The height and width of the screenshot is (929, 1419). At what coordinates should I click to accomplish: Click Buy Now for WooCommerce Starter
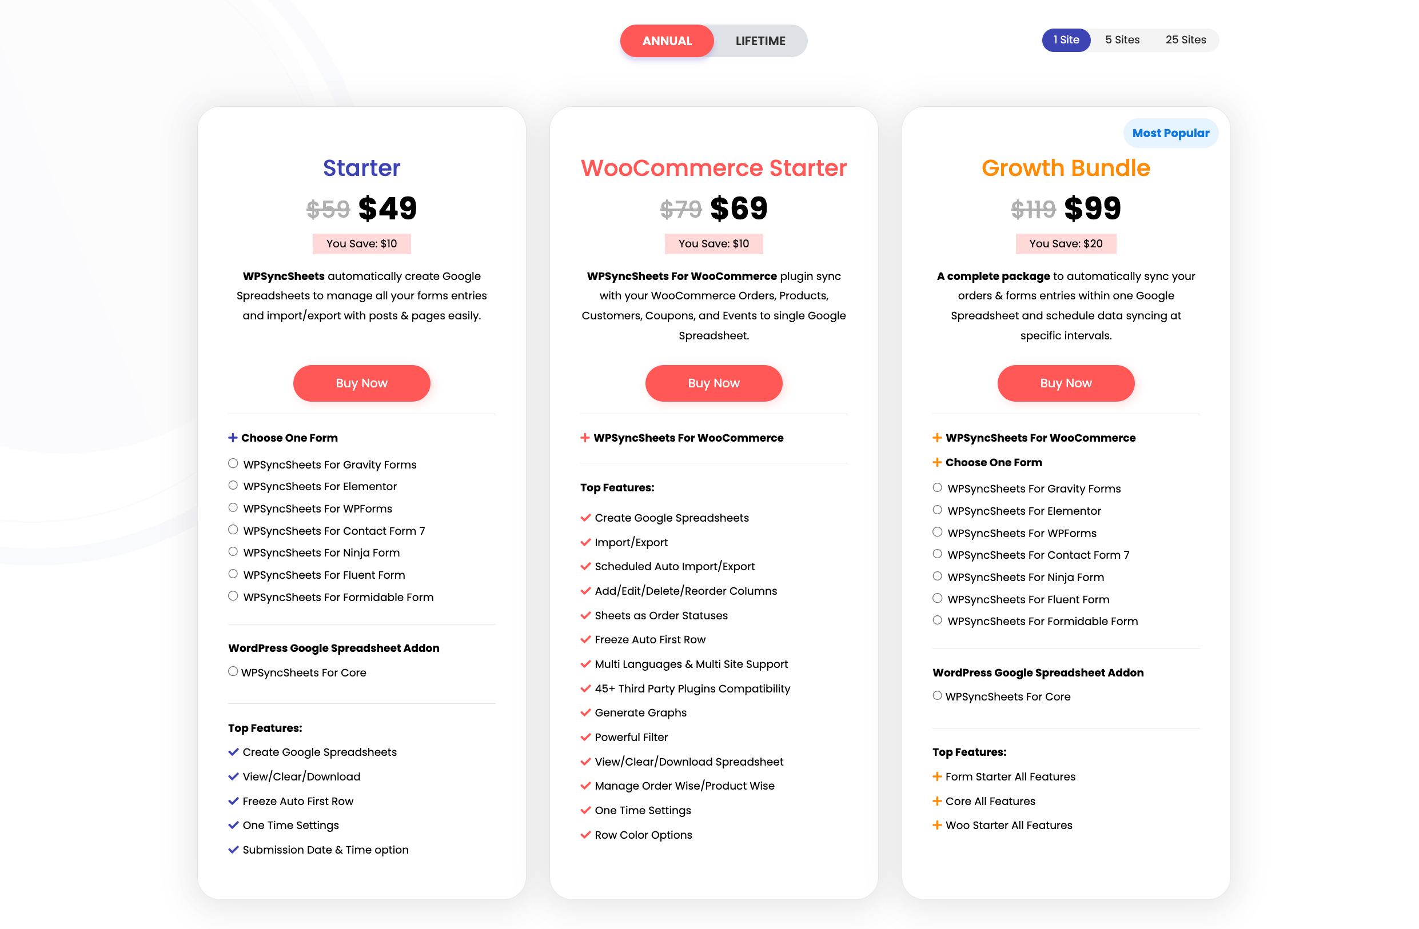click(x=712, y=383)
